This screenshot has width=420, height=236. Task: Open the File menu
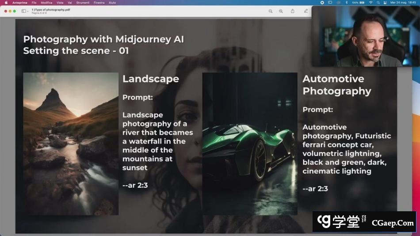pyautogui.click(x=34, y=3)
